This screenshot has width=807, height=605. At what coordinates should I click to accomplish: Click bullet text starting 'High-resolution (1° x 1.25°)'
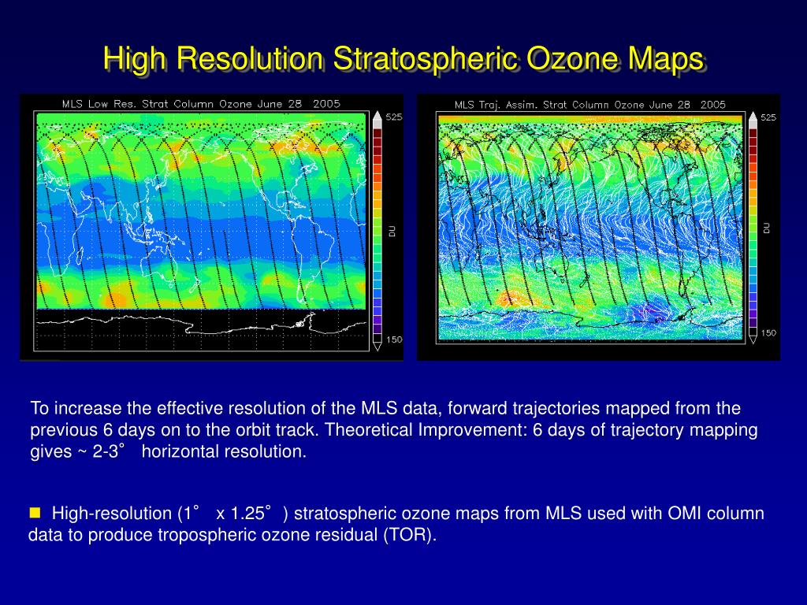(x=396, y=524)
